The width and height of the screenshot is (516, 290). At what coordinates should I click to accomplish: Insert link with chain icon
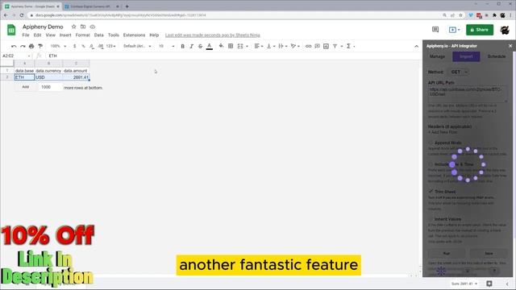(308, 47)
